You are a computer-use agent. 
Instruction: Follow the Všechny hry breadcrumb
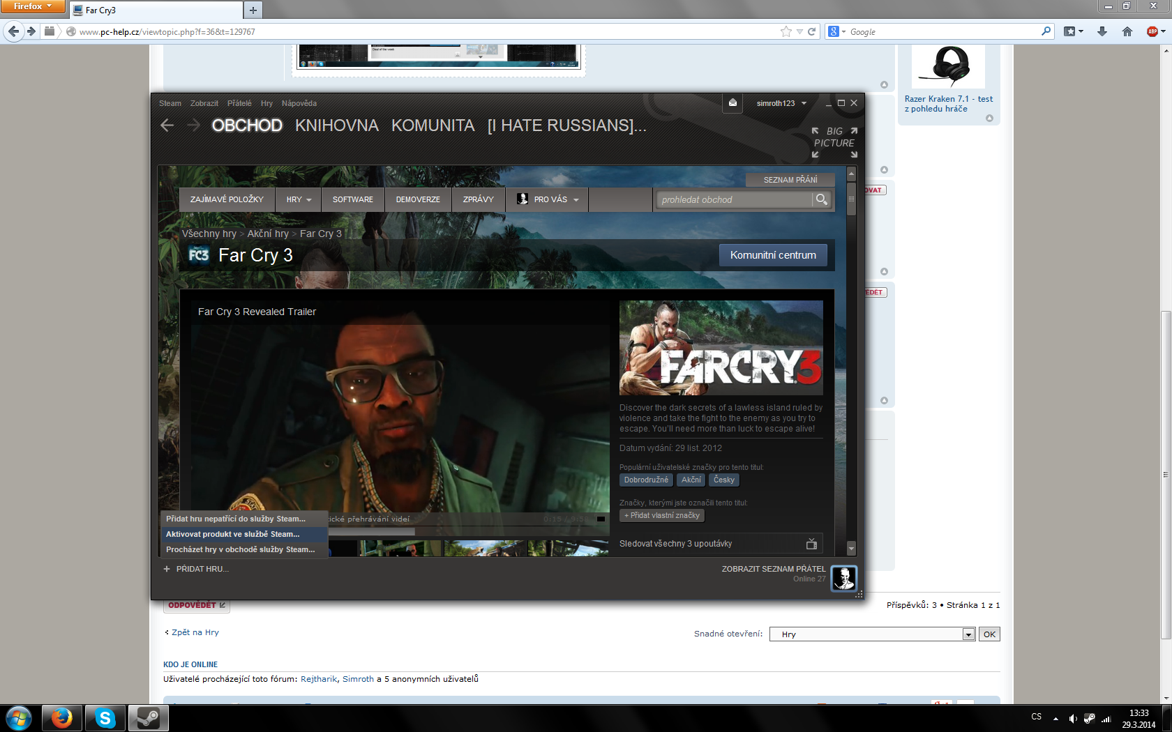pyautogui.click(x=209, y=234)
